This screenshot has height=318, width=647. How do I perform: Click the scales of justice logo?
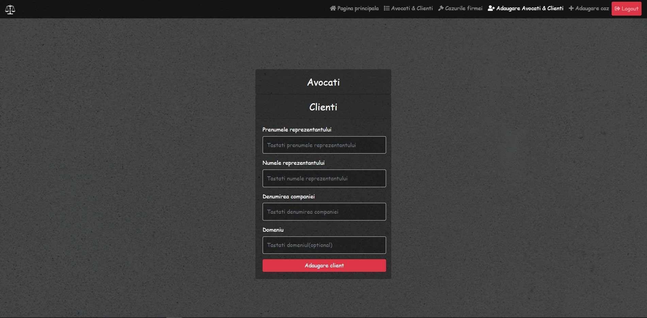coord(10,9)
